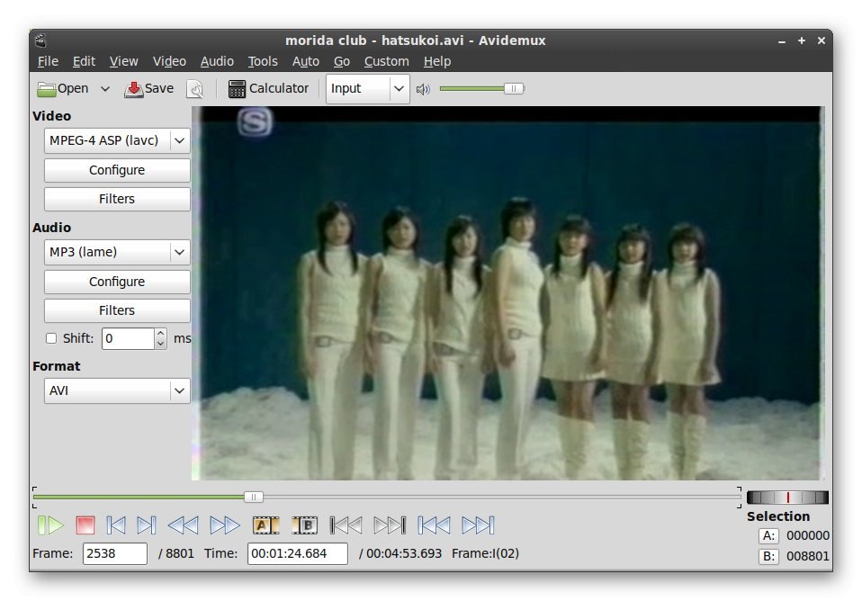The height and width of the screenshot is (601, 862).
Task: Open the Help menu
Action: [437, 61]
